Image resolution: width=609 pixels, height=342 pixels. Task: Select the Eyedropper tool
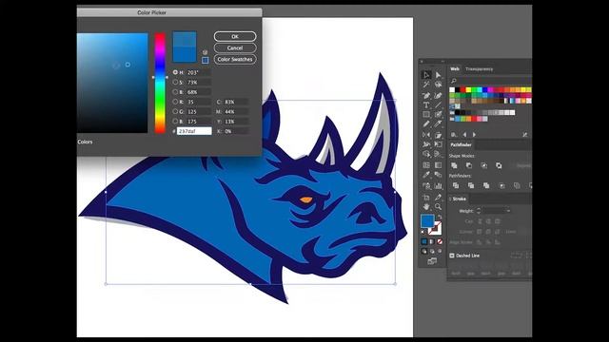tap(426, 175)
